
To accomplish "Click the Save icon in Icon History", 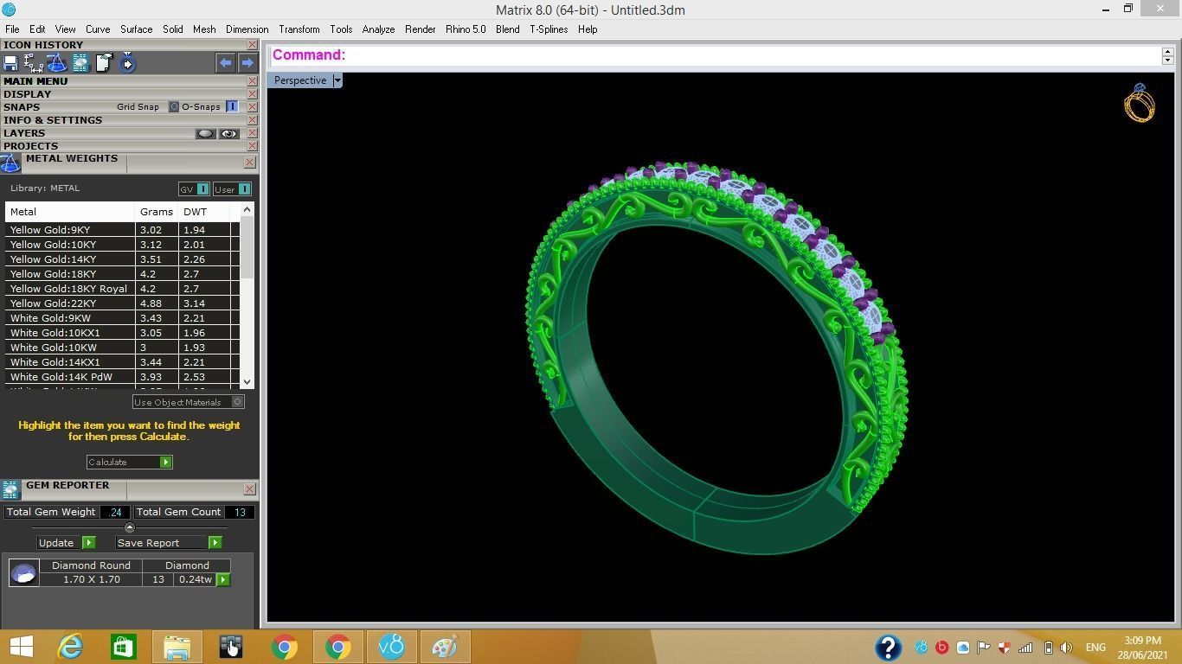I will (10, 63).
